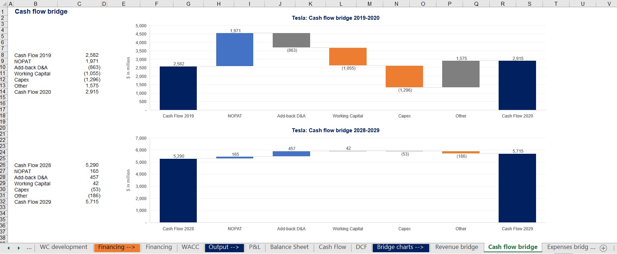Viewport: 617px width, 254px height.
Task: Open the WC development sheet tab
Action: pyautogui.click(x=64, y=247)
